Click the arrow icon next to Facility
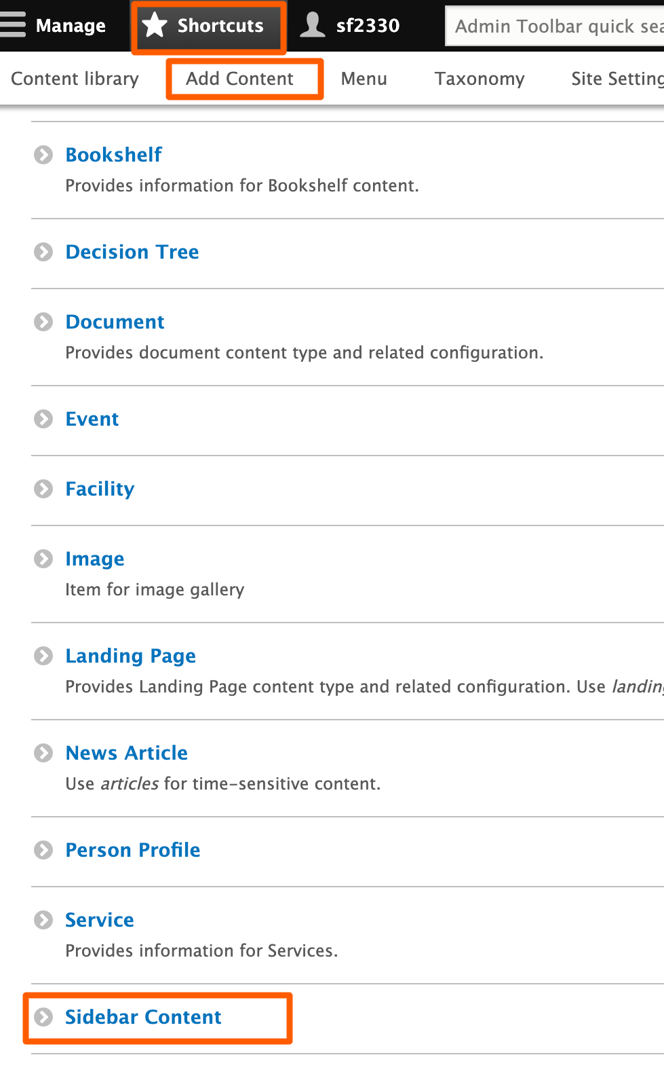664x1072 pixels. 43,489
